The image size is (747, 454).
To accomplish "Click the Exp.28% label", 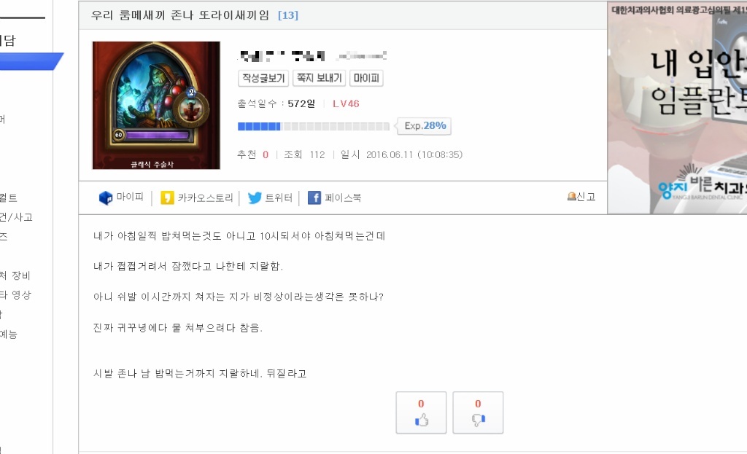I will (425, 125).
